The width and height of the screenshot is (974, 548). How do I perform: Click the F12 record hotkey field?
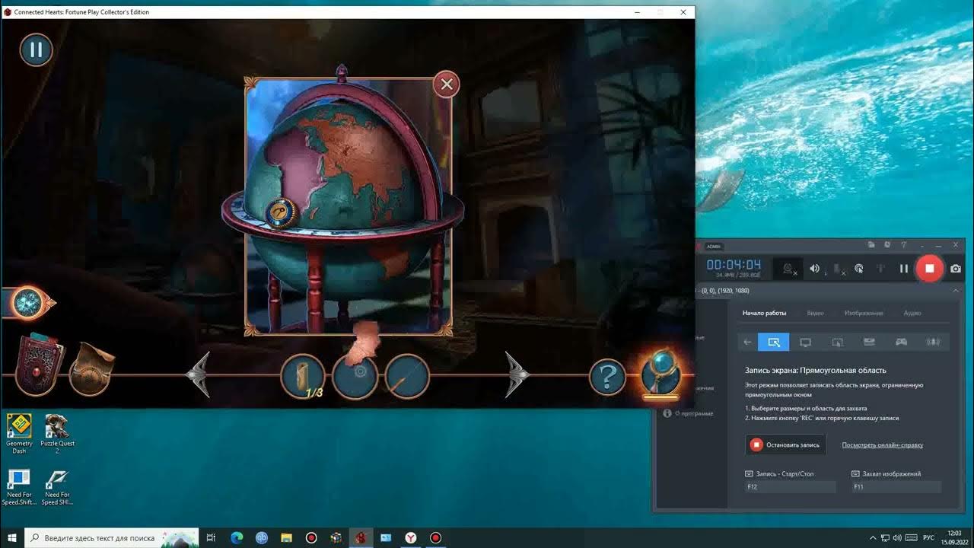pos(790,487)
